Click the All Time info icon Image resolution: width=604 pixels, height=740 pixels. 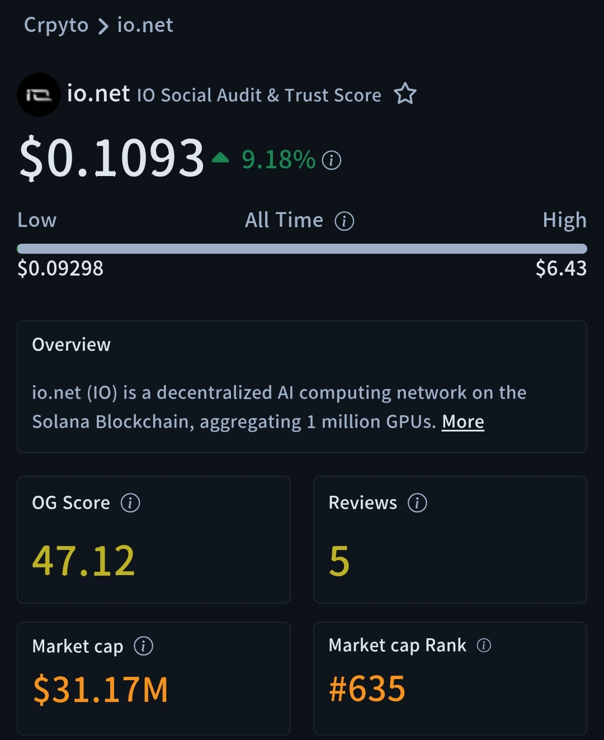(x=344, y=221)
